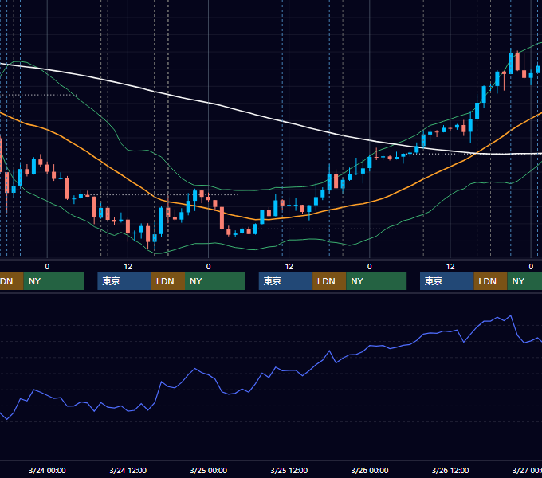Click the 3/25 12:00 time axis label
The width and height of the screenshot is (542, 478).
click(x=289, y=470)
